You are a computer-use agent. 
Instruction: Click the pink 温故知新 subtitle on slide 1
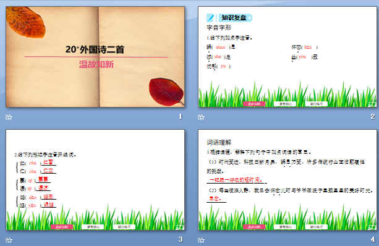96,64
